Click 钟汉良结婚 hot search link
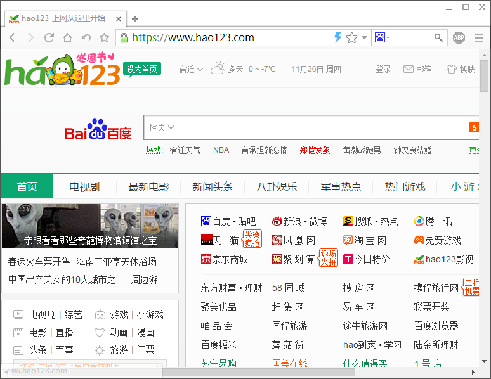The image size is (491, 379). click(412, 151)
